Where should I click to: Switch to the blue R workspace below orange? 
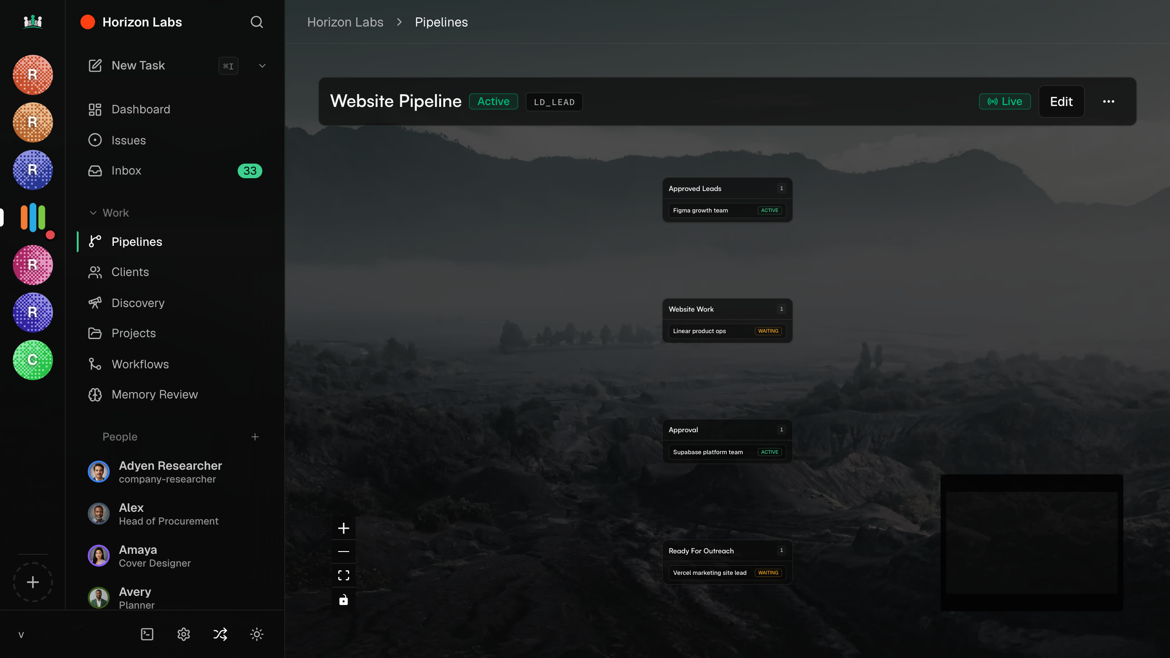(33, 170)
